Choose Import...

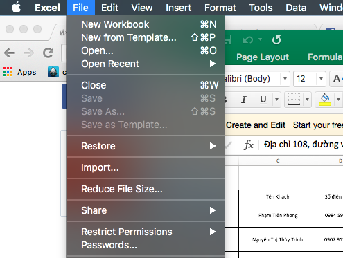(x=146, y=167)
